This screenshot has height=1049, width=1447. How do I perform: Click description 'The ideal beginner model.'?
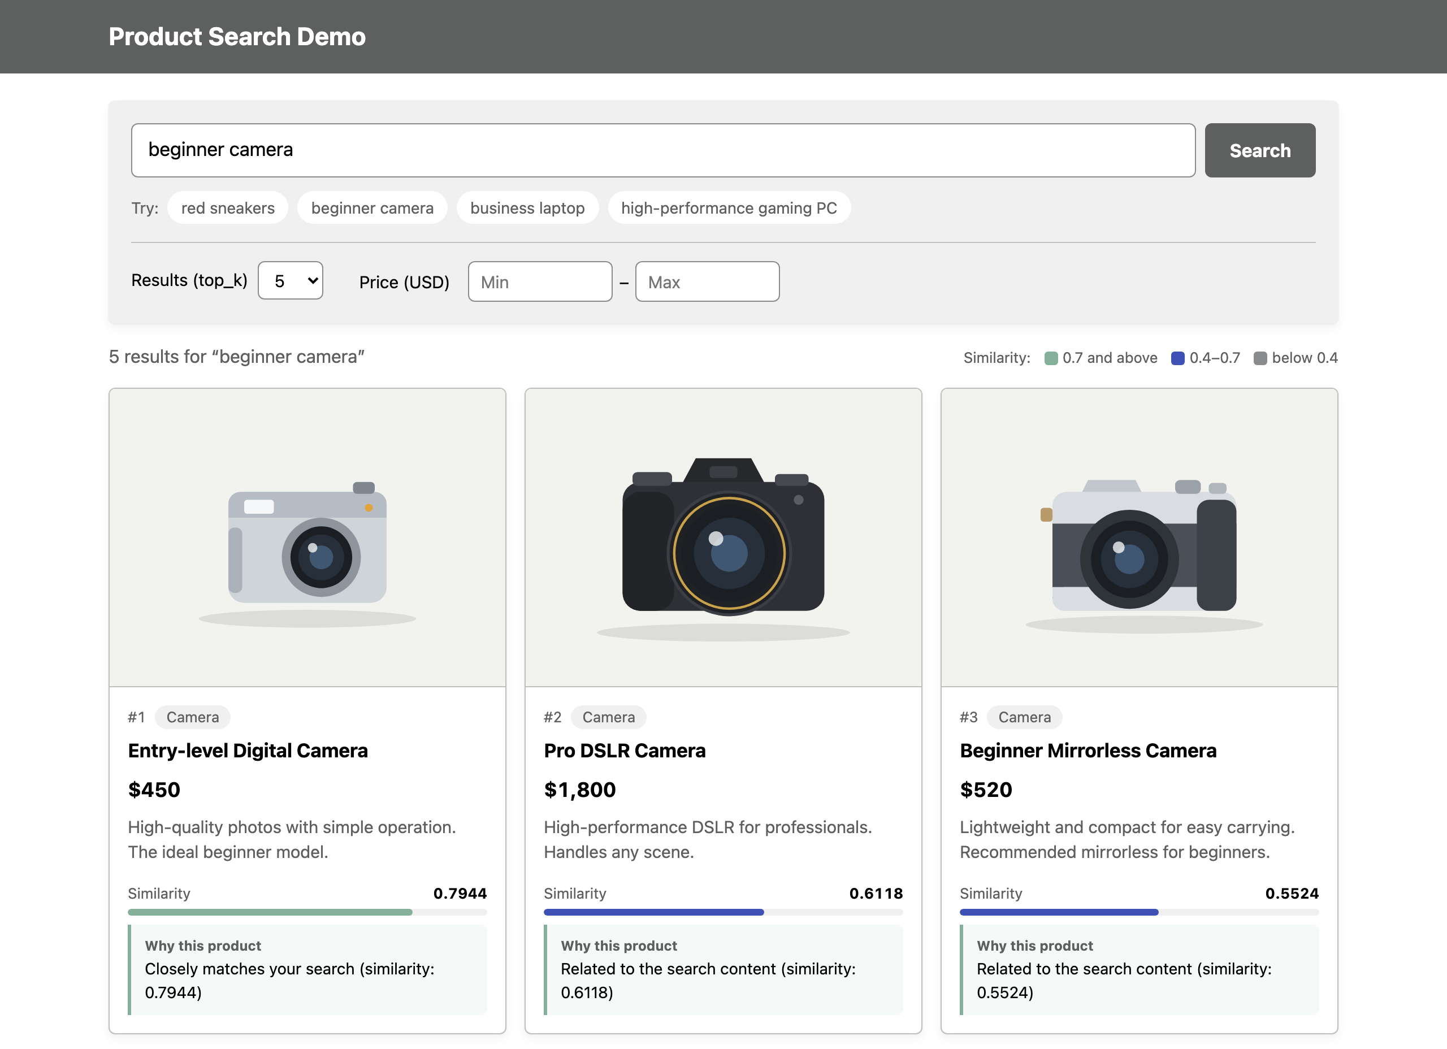(228, 852)
